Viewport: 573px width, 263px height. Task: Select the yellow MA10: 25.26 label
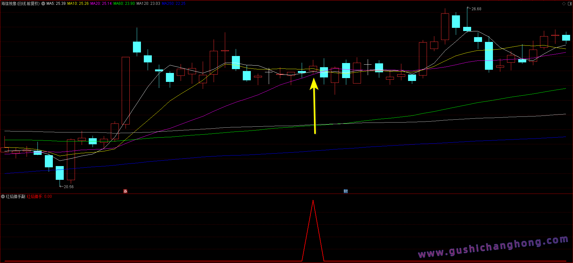(78, 4)
